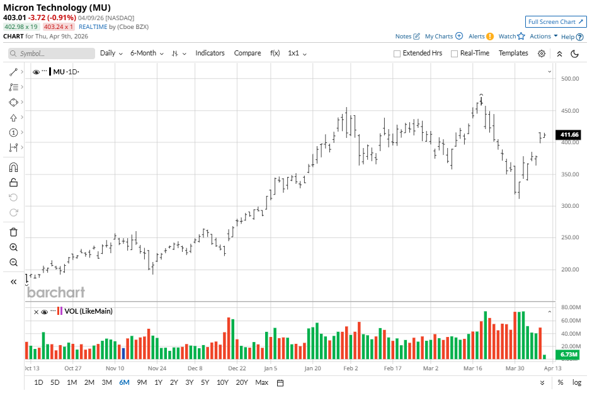Click the lock drawings icon
This screenshot has width=592, height=393.
(13, 183)
